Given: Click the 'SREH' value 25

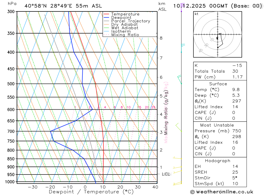Looking at the screenshot, I should (x=235, y=172).
